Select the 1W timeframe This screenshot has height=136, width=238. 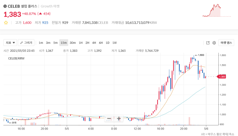(115, 43)
